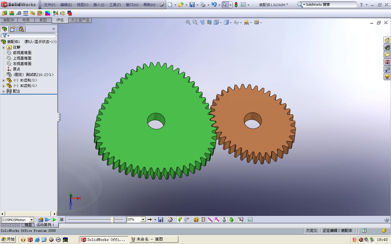Activate the Select cursor tool
Image resolution: width=391 pixels, height=244 pixels.
(x=225, y=5)
